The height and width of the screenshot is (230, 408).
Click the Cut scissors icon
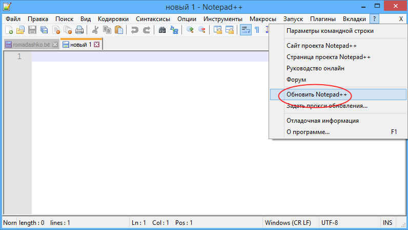pyautogui.click(x=95, y=30)
